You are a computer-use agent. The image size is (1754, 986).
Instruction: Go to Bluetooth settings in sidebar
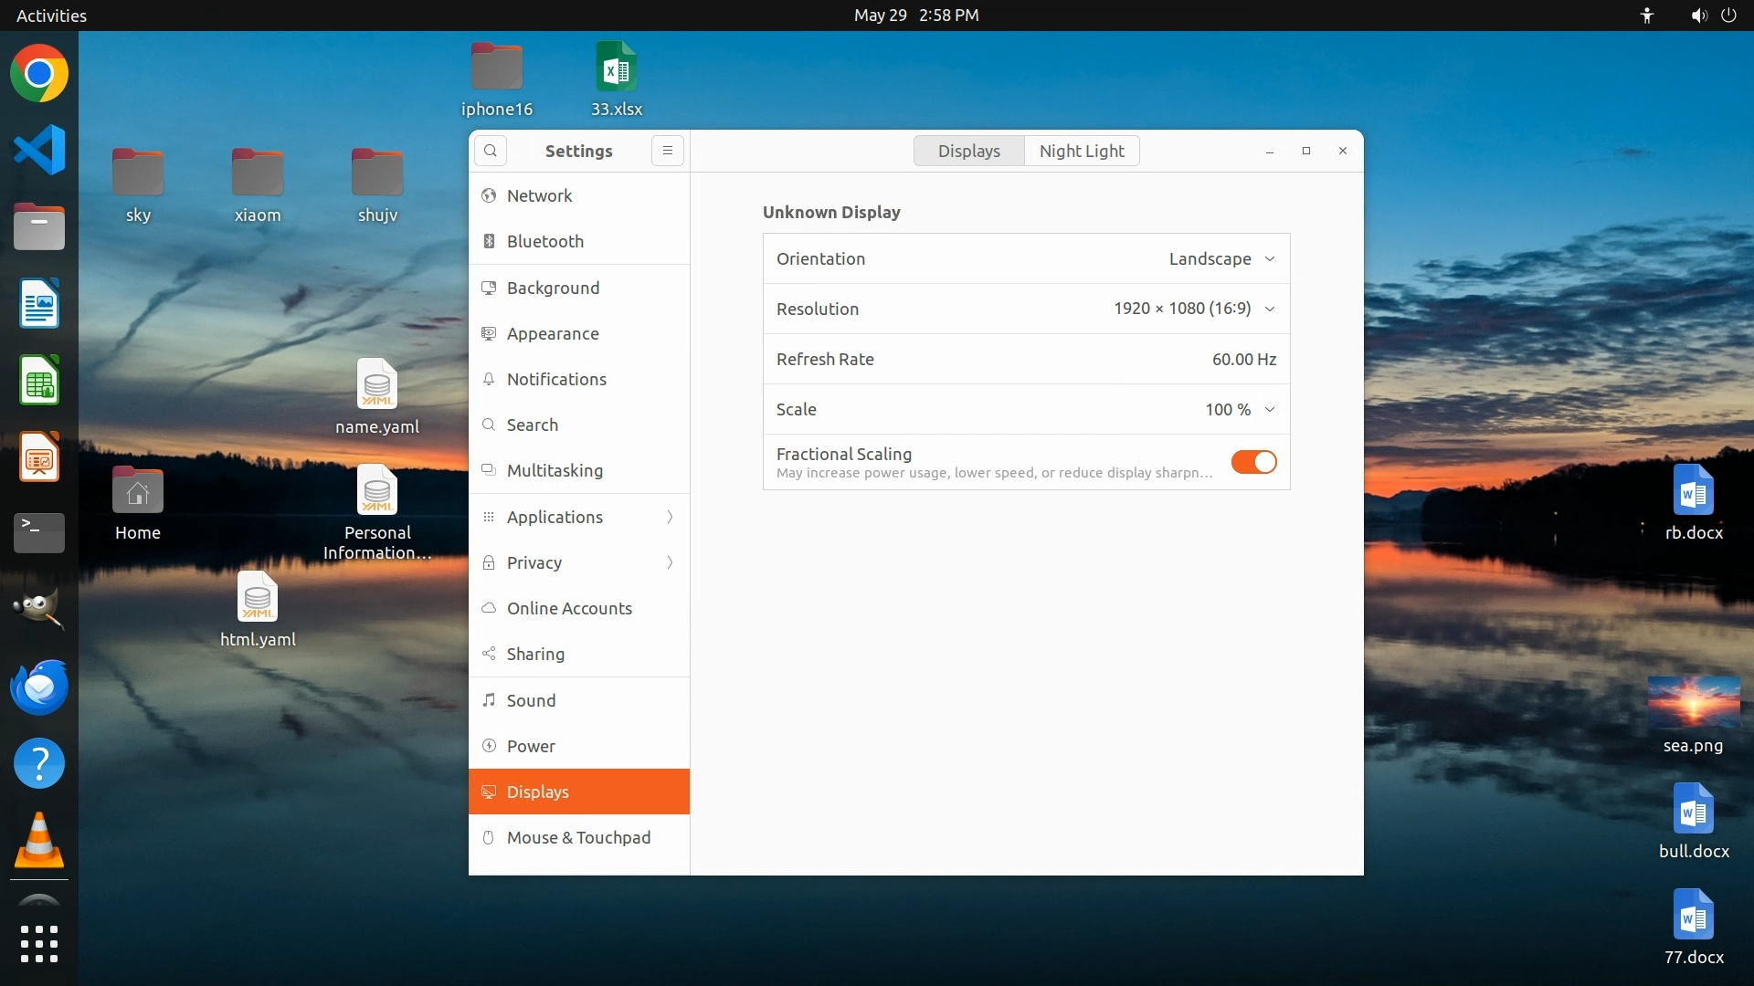(x=544, y=241)
